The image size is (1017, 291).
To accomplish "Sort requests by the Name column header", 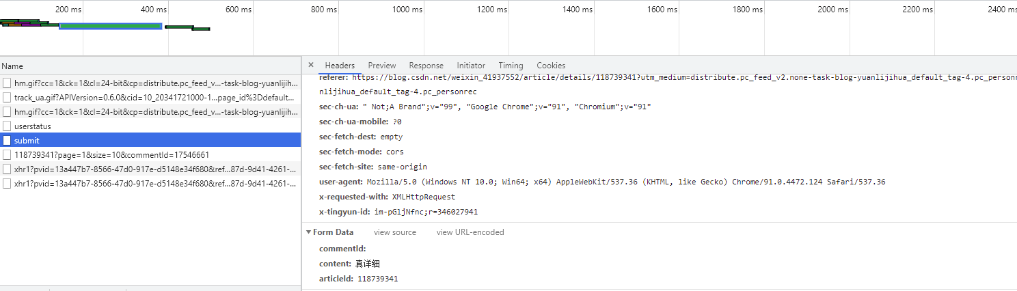I will (x=12, y=66).
